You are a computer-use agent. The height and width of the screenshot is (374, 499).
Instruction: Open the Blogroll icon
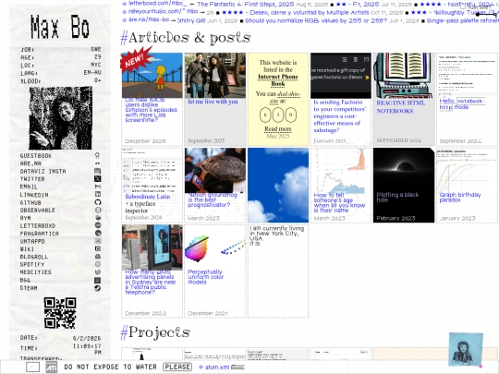[97, 257]
